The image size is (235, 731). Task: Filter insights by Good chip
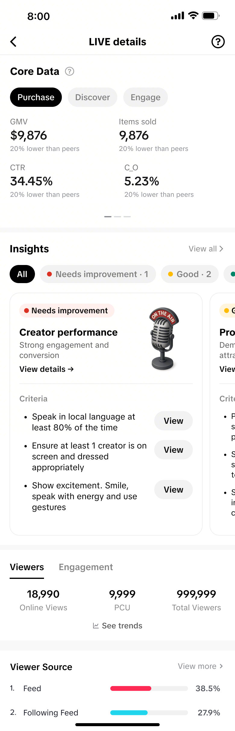190,274
